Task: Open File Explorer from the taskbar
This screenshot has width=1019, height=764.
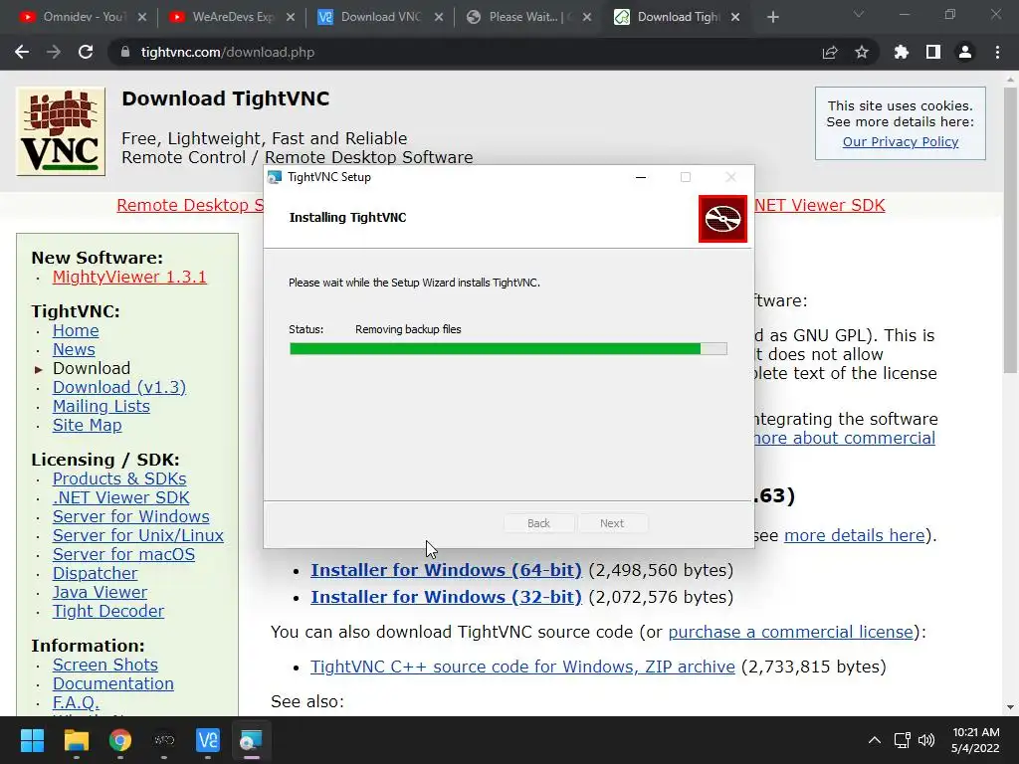Action: [76, 740]
